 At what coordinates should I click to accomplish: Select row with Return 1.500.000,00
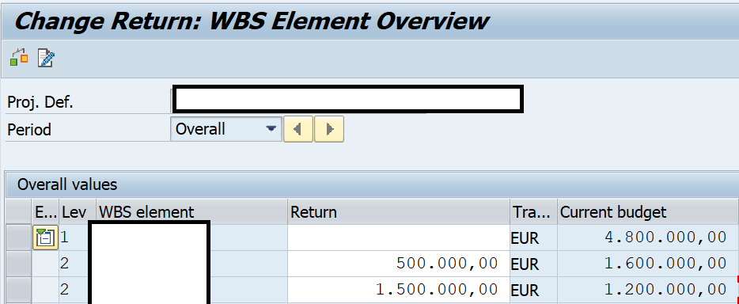click(x=18, y=290)
